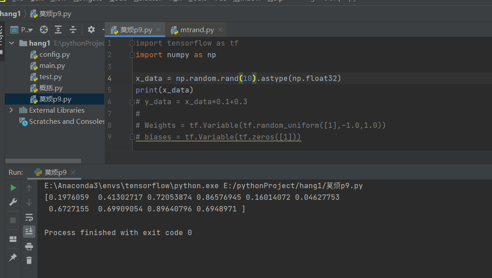Viewport: 492px width, 278px height.
Task: Click hang1 in the breadcrumb bar
Action: coord(10,14)
